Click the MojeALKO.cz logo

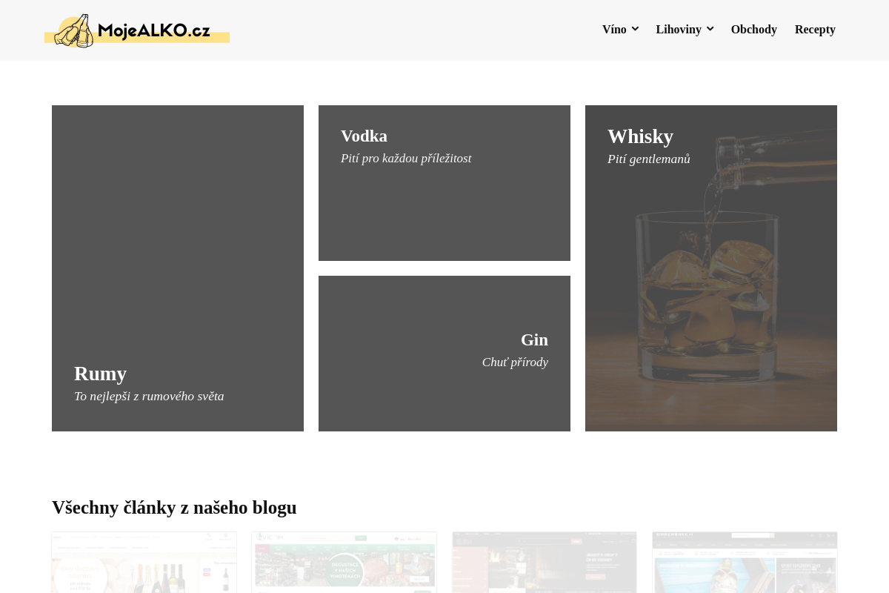click(137, 30)
